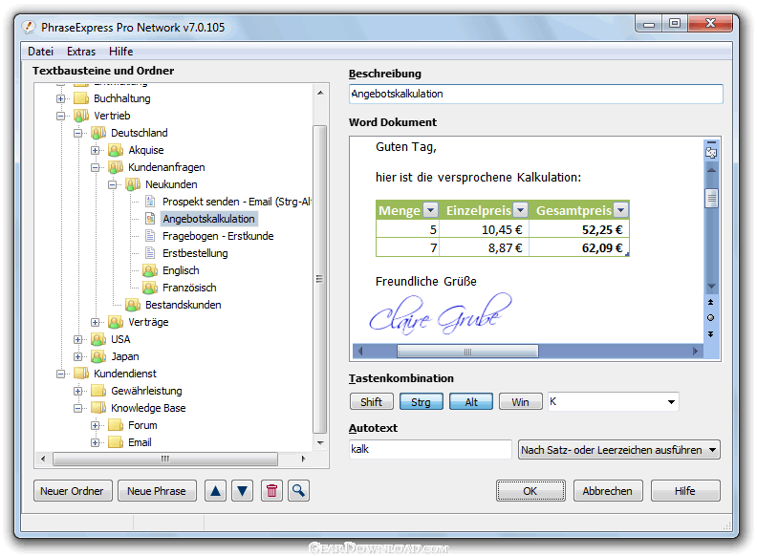Select the Email folder in Knowledge Base
Image resolution: width=757 pixels, height=556 pixels.
pyautogui.click(x=140, y=442)
